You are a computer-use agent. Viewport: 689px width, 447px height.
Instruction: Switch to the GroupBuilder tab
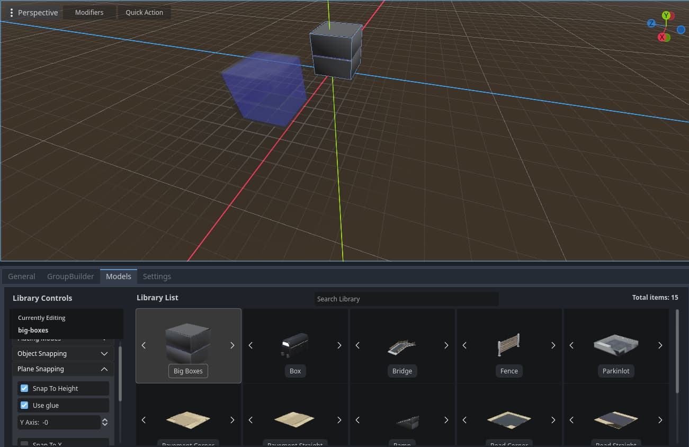coord(70,276)
